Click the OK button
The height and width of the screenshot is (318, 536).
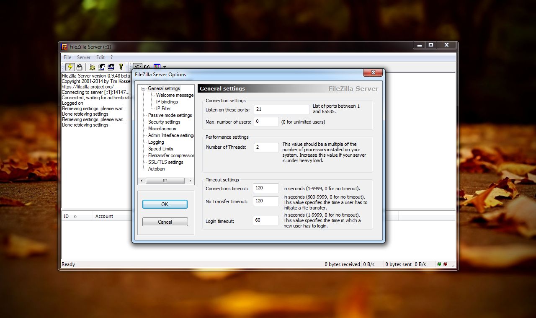pyautogui.click(x=165, y=204)
